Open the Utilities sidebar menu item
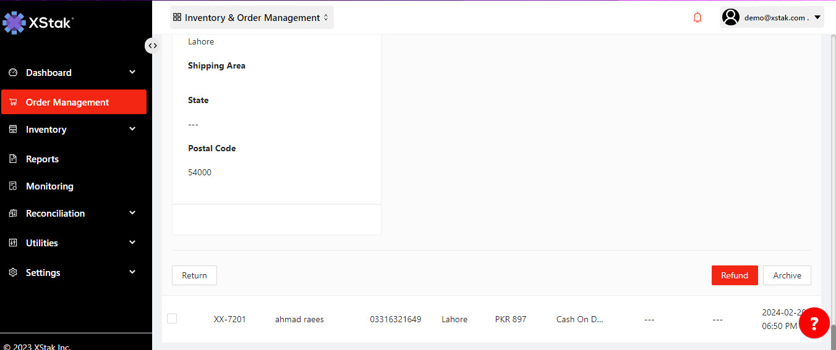Screen dimensions: 836x350 point(42,243)
